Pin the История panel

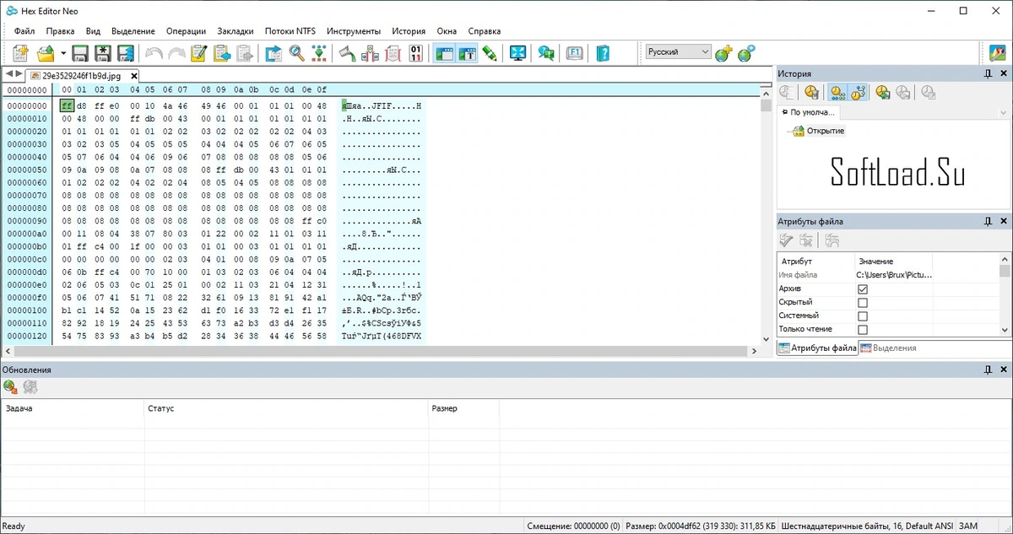(989, 73)
